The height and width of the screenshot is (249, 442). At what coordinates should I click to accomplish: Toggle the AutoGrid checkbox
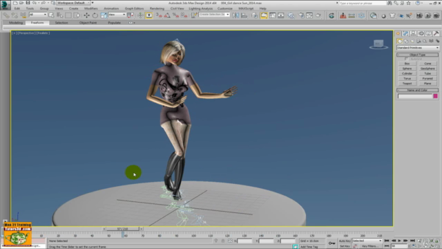406,59
